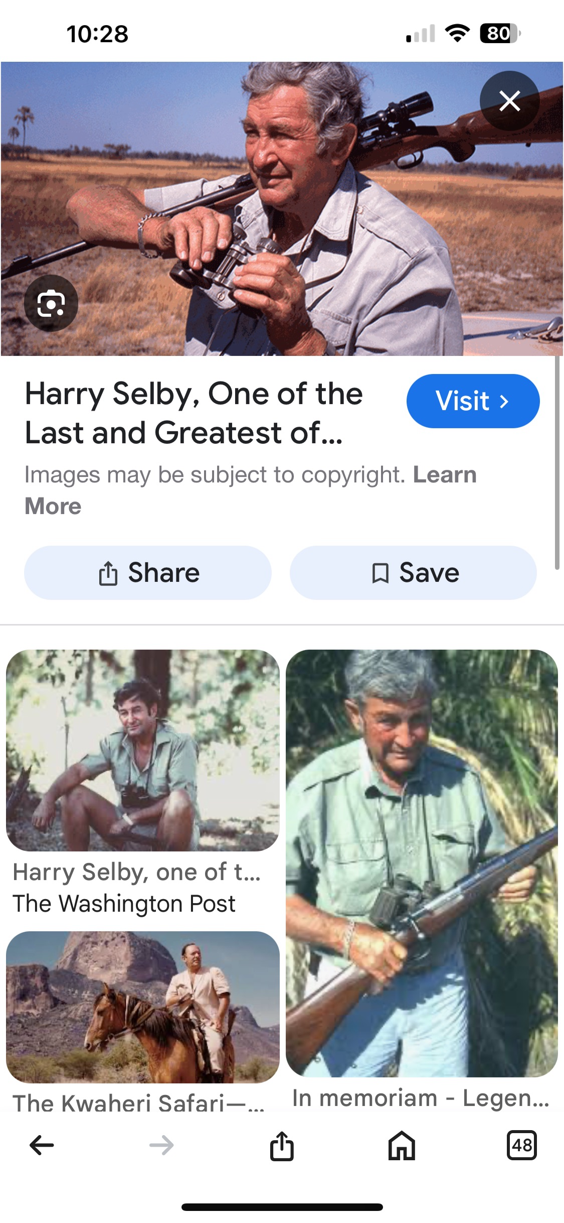Viewport: 564px width, 1223px height.
Task: Open the horseback Kwaheri Safari image
Action: [x=142, y=1007]
